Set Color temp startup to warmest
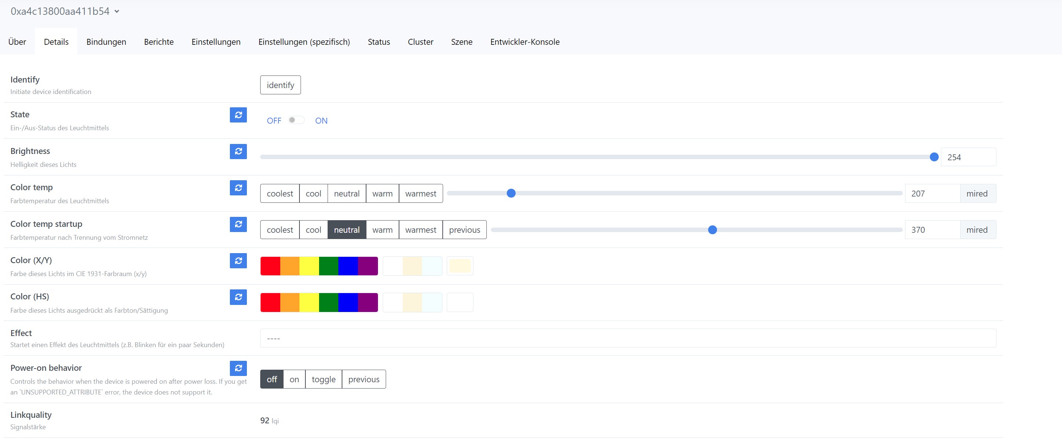The height and width of the screenshot is (440, 1062). pos(421,229)
